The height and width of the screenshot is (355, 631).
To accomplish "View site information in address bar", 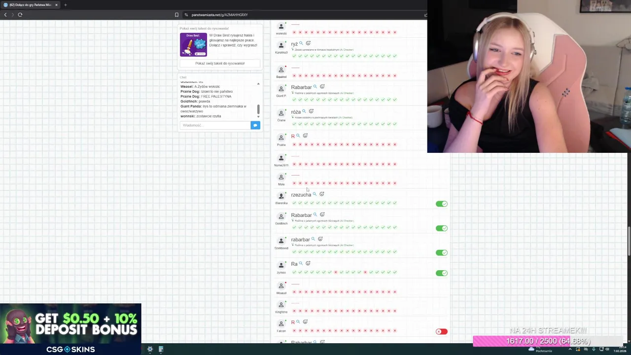I will tap(186, 15).
